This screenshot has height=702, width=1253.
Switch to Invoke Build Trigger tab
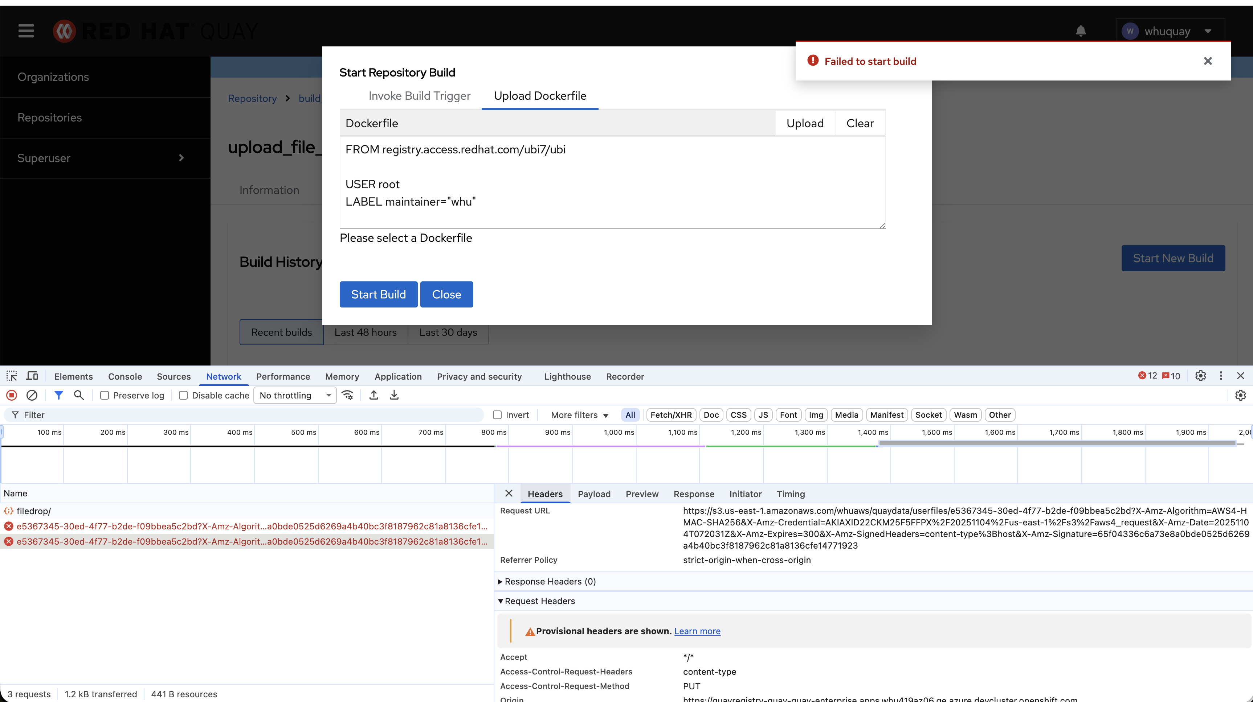pyautogui.click(x=419, y=96)
